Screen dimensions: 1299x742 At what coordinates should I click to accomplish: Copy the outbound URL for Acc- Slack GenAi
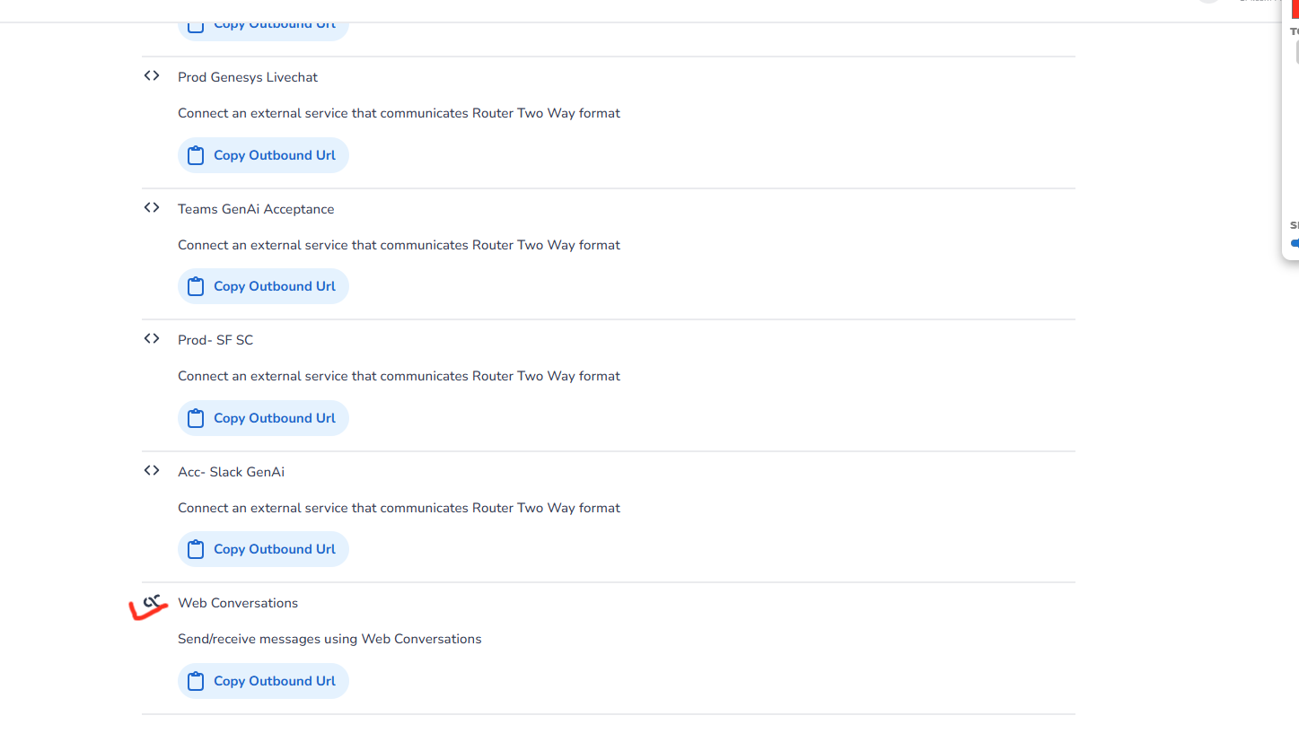pyautogui.click(x=263, y=549)
